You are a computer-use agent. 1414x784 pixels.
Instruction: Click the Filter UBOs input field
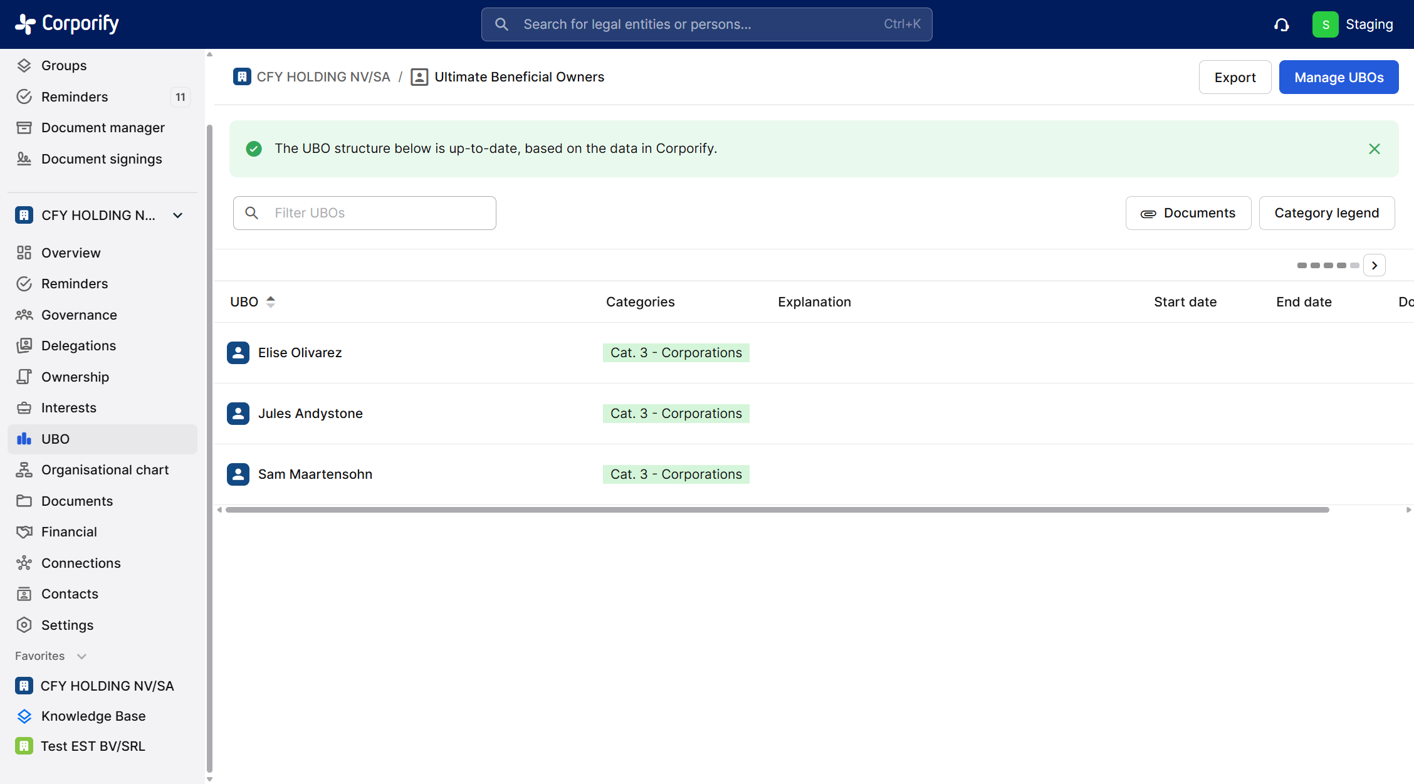376,213
